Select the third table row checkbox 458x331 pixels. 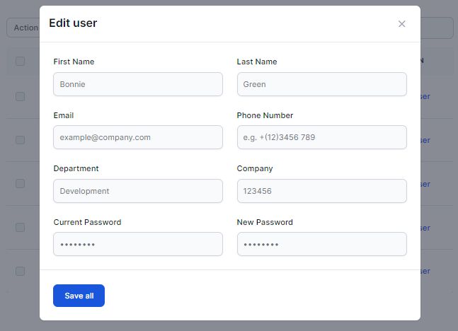[x=20, y=184]
